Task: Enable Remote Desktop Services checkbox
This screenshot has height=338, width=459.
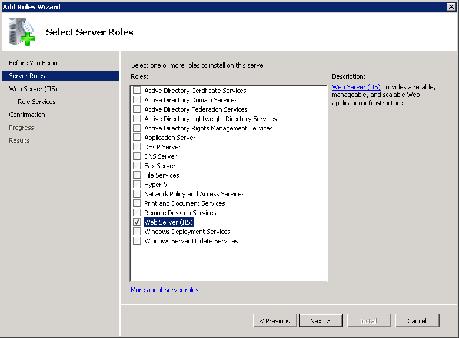Action: point(137,213)
